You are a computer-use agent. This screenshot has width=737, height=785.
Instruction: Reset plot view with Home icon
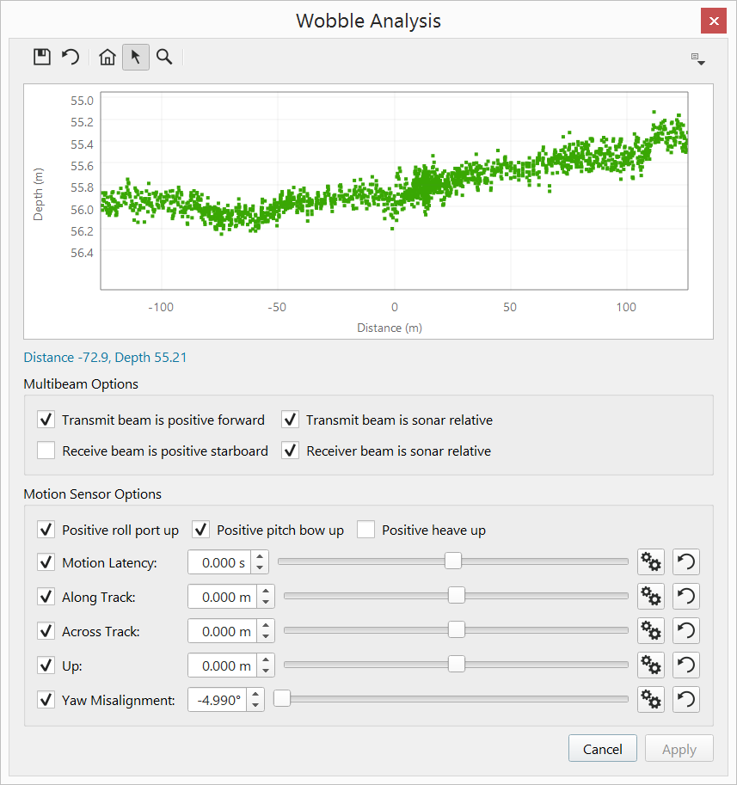tap(107, 58)
